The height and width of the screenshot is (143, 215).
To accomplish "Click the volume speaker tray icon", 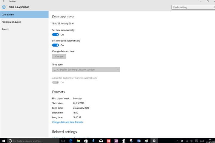I will 191,141.
